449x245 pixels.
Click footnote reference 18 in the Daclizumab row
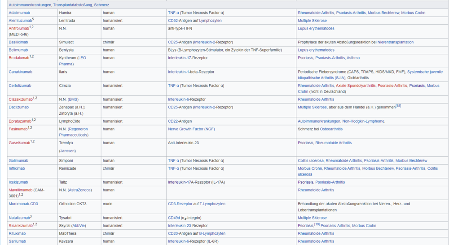click(x=398, y=106)
